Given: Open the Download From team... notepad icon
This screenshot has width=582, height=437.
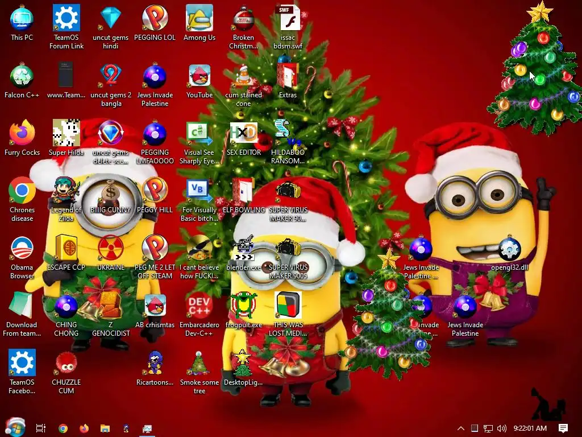Looking at the screenshot, I should (21, 306).
